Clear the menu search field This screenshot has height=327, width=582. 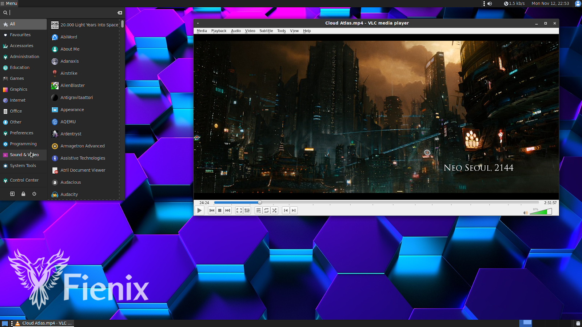point(120,12)
